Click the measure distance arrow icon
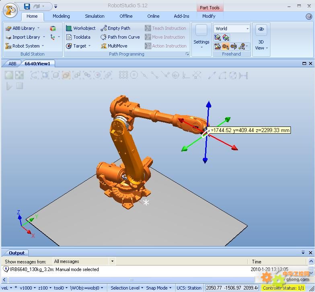The height and width of the screenshot is (292, 315). coord(212,75)
